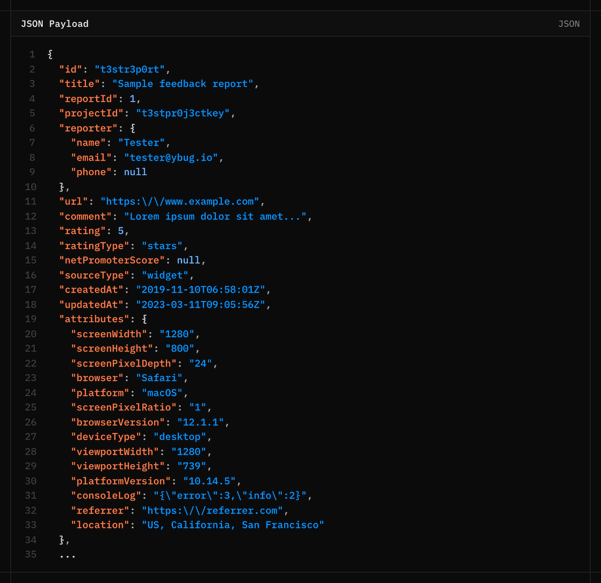Click line number 1 in the gutter
Viewport: 601px width, 583px height.
32,54
